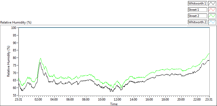The width and height of the screenshot is (217, 106).
Task: Click the 20:00 time tick label
Action: 181,99
